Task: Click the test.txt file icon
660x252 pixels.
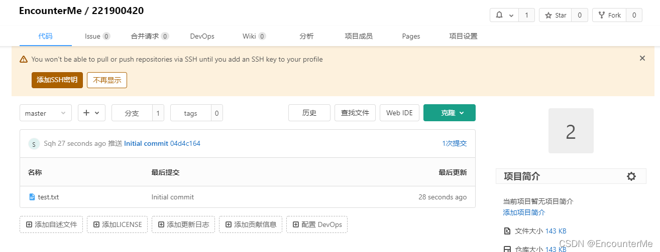Action: pos(32,197)
